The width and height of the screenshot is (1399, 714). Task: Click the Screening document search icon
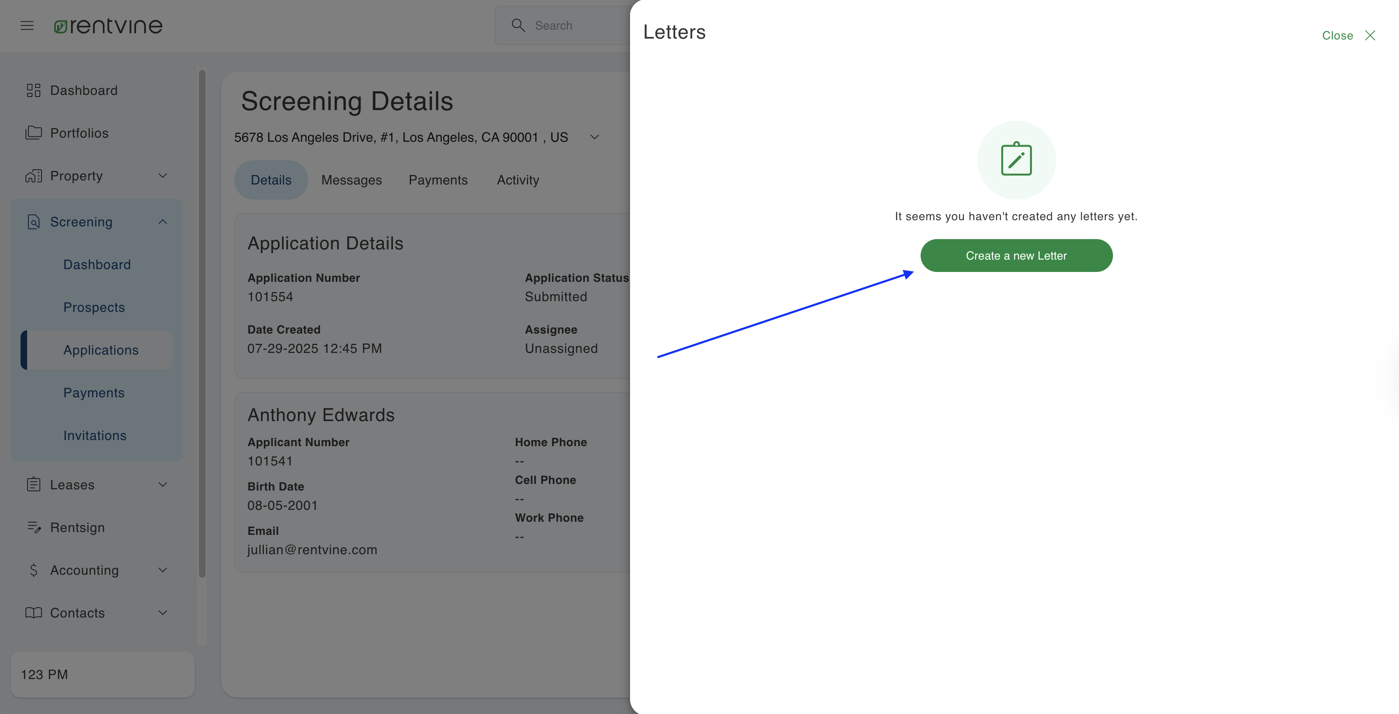[34, 221]
